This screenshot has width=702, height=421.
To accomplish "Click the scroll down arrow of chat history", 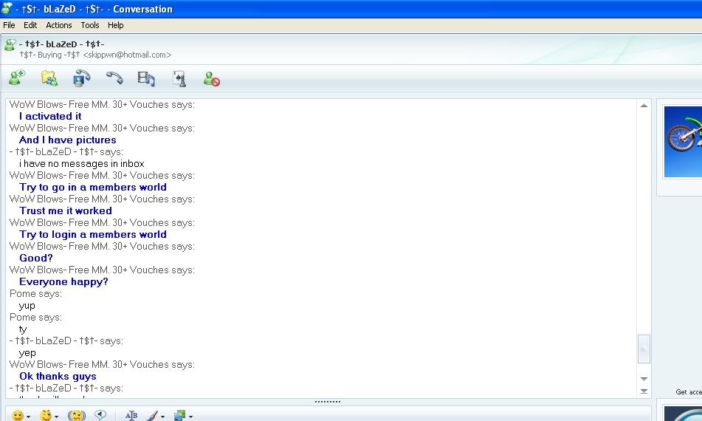I will [644, 379].
